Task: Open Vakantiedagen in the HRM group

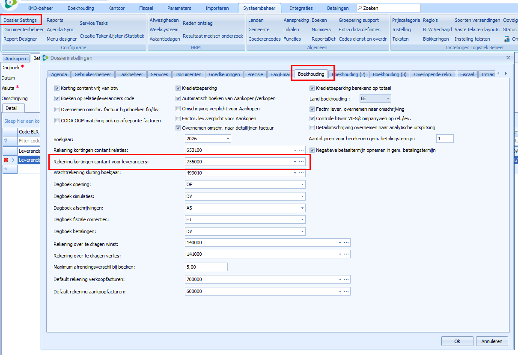Action: tap(165, 39)
